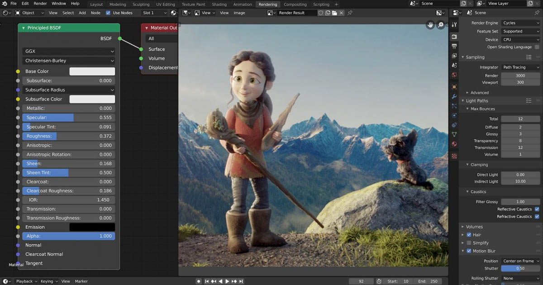This screenshot has width=543, height=285.
Task: Click the zoom magnifier icon in render view
Action: point(441,25)
